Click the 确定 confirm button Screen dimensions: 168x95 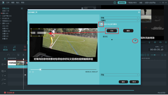[x=123, y=82]
